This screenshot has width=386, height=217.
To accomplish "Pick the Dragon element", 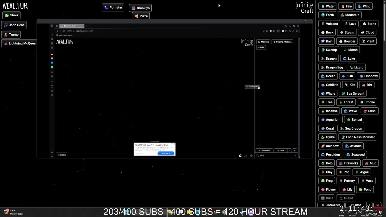I will [328, 59].
